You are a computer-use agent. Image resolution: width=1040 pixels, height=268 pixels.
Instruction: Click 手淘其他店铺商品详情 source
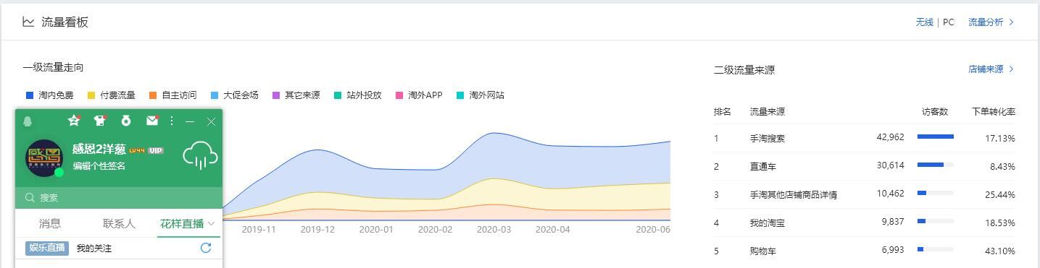794,195
